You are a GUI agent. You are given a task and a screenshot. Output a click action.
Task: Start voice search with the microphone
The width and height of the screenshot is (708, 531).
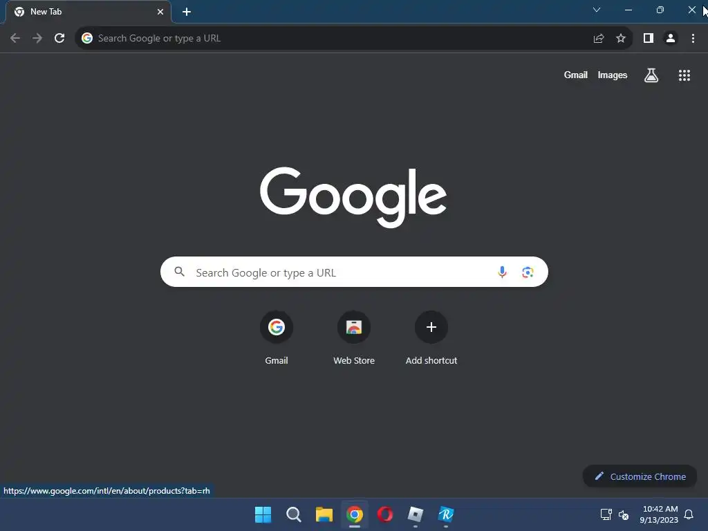502,272
